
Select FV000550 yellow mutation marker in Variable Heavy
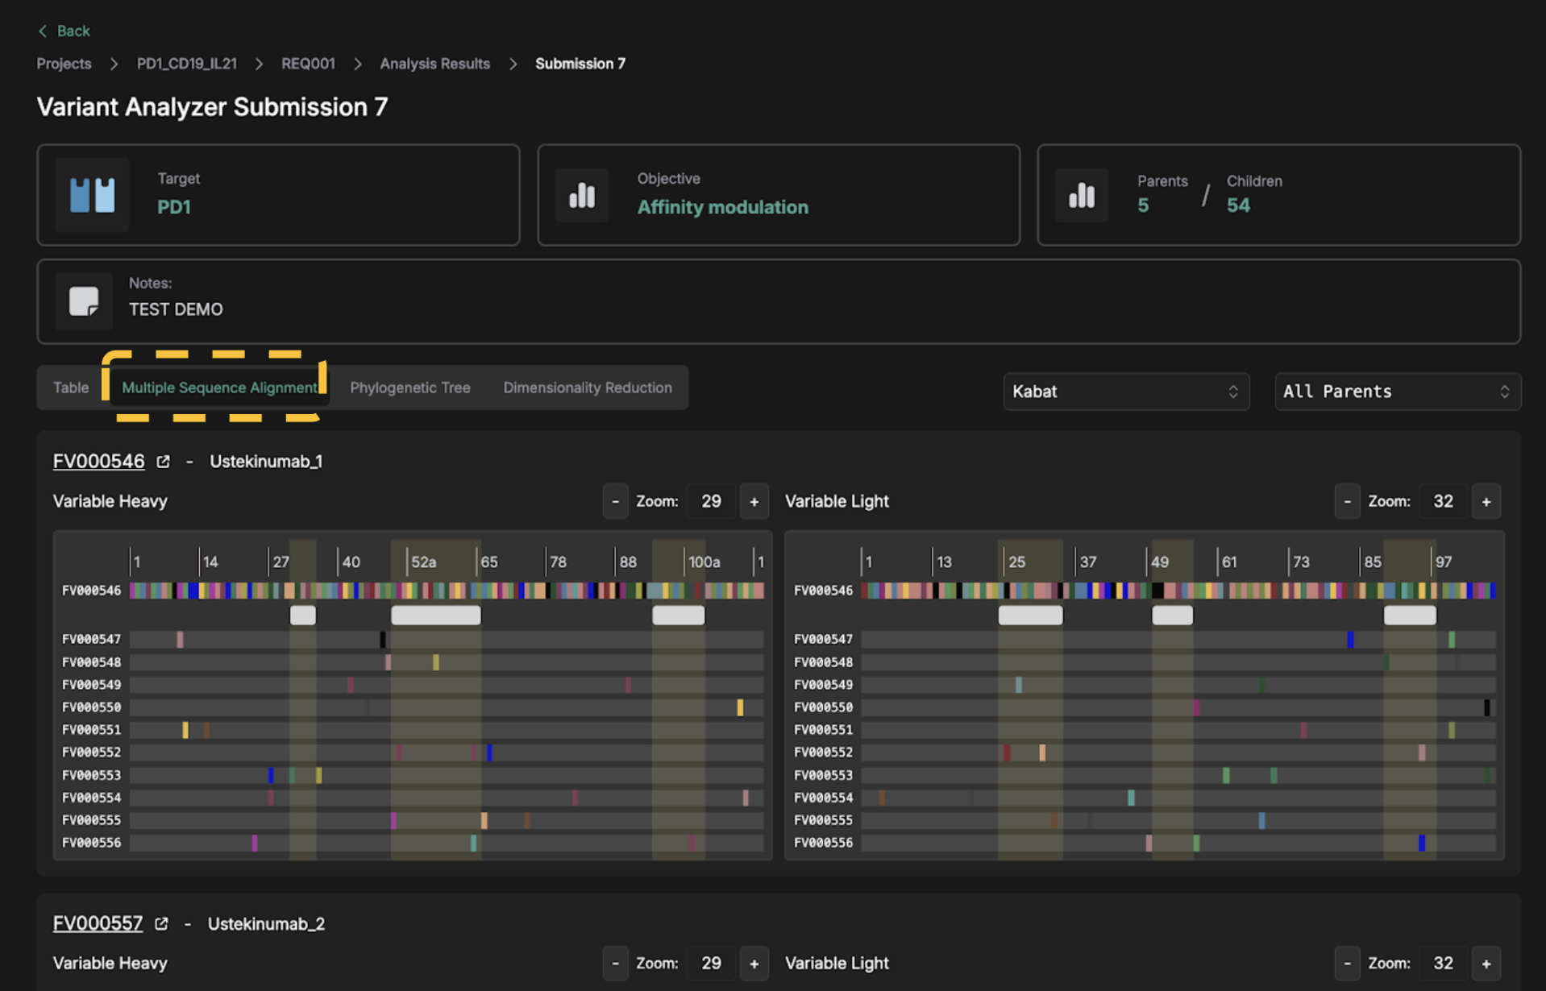point(740,707)
